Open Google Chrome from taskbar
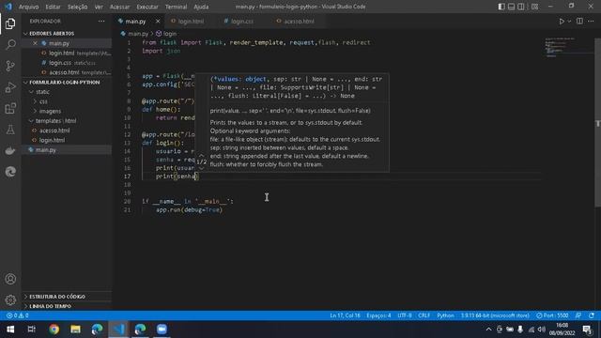 tap(54, 330)
